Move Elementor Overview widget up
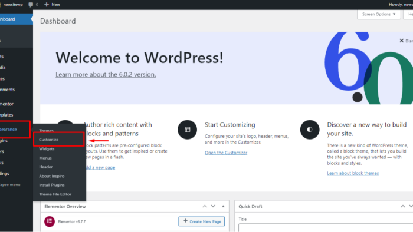The image size is (413, 232). [x=205, y=206]
